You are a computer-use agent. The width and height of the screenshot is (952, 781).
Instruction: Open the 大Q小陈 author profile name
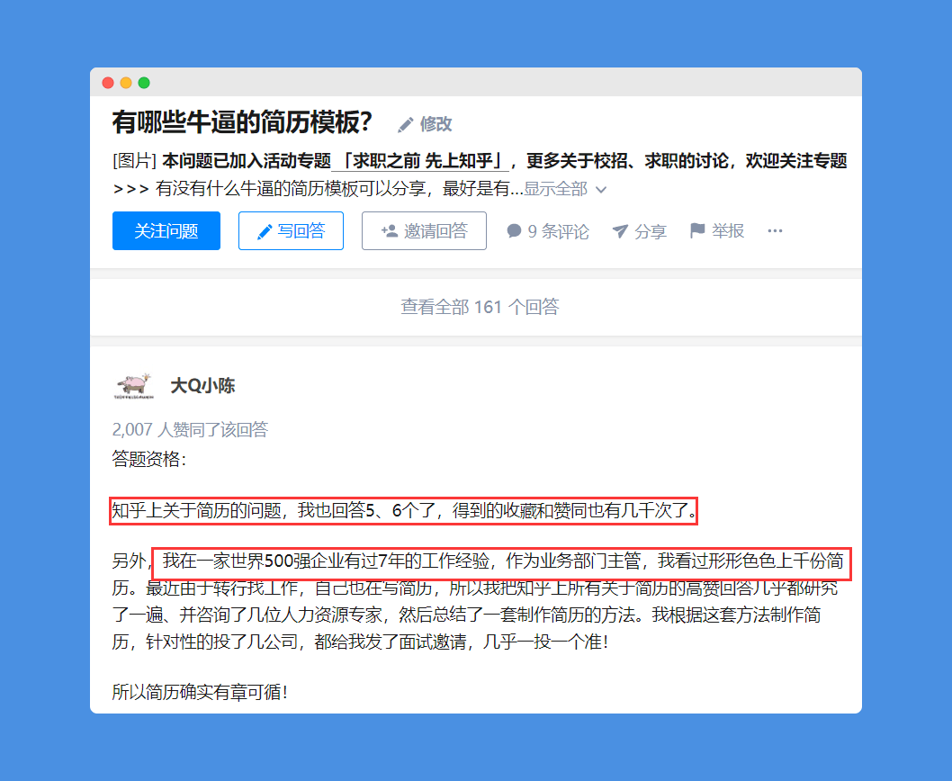coord(202,386)
